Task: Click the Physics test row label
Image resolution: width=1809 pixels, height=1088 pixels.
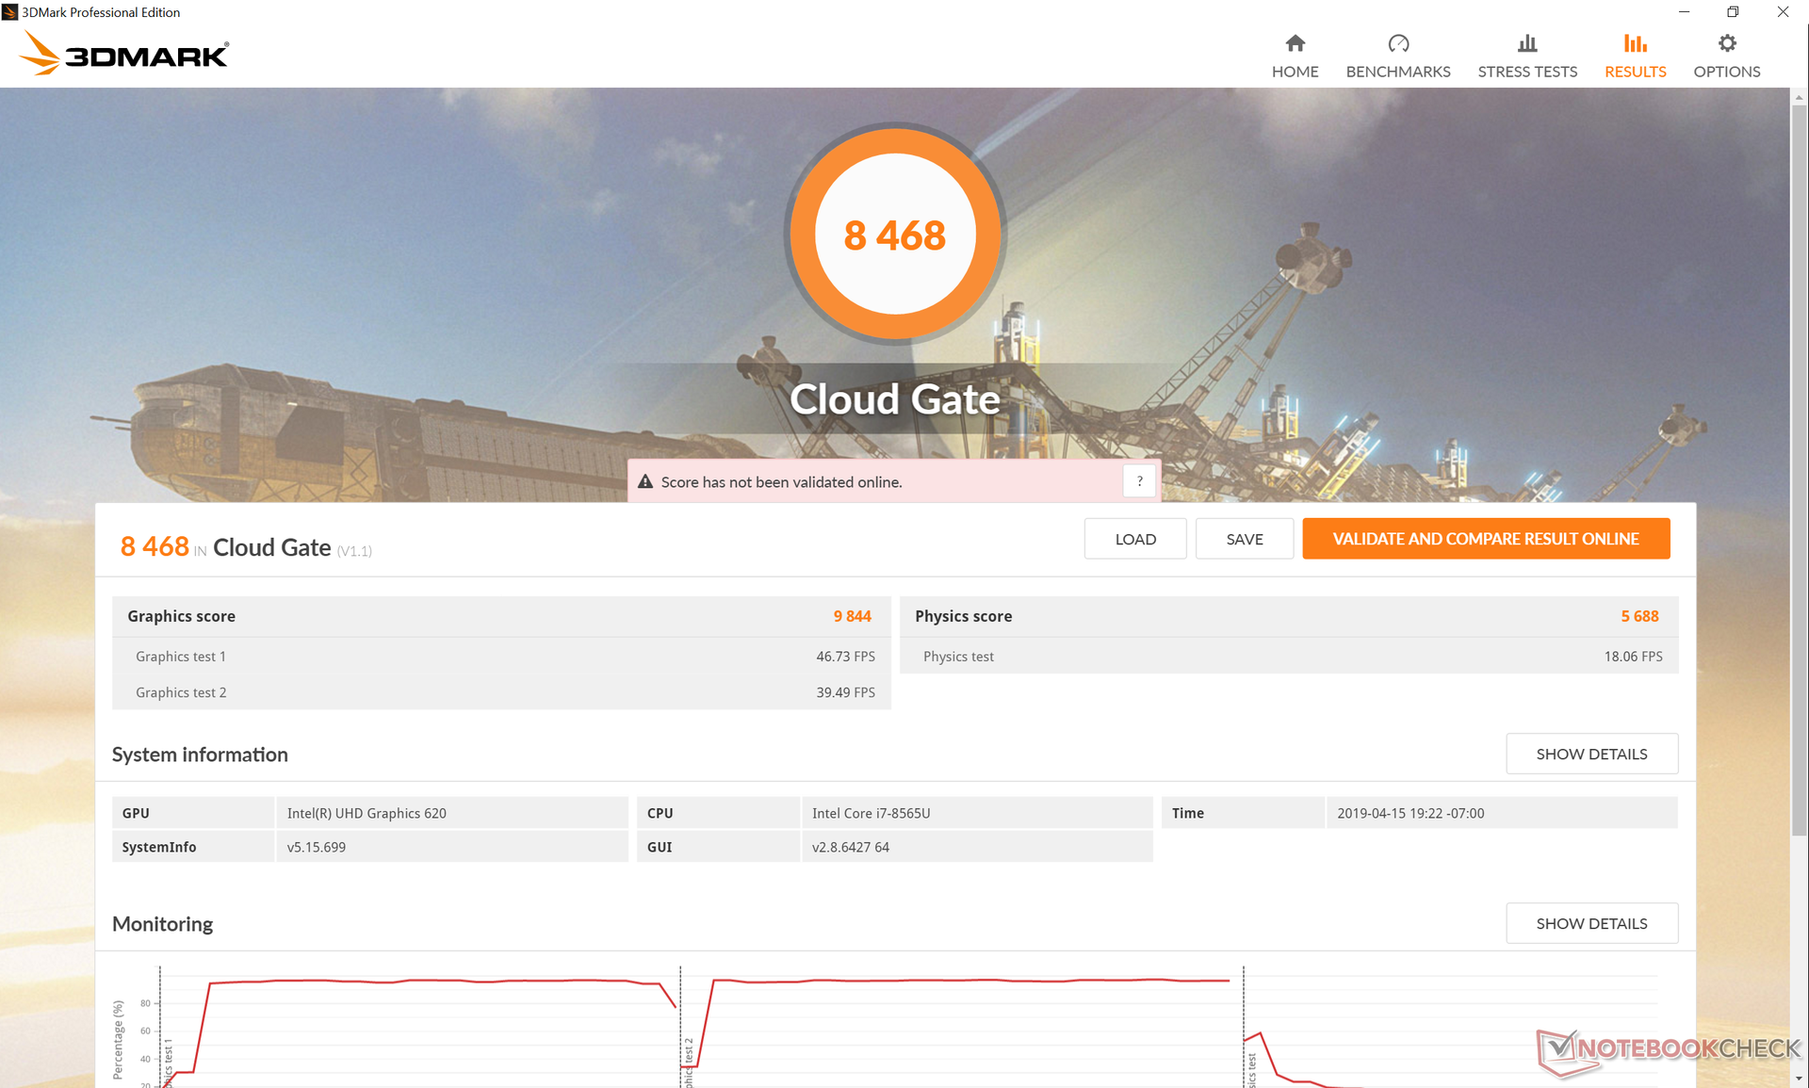Action: click(958, 657)
